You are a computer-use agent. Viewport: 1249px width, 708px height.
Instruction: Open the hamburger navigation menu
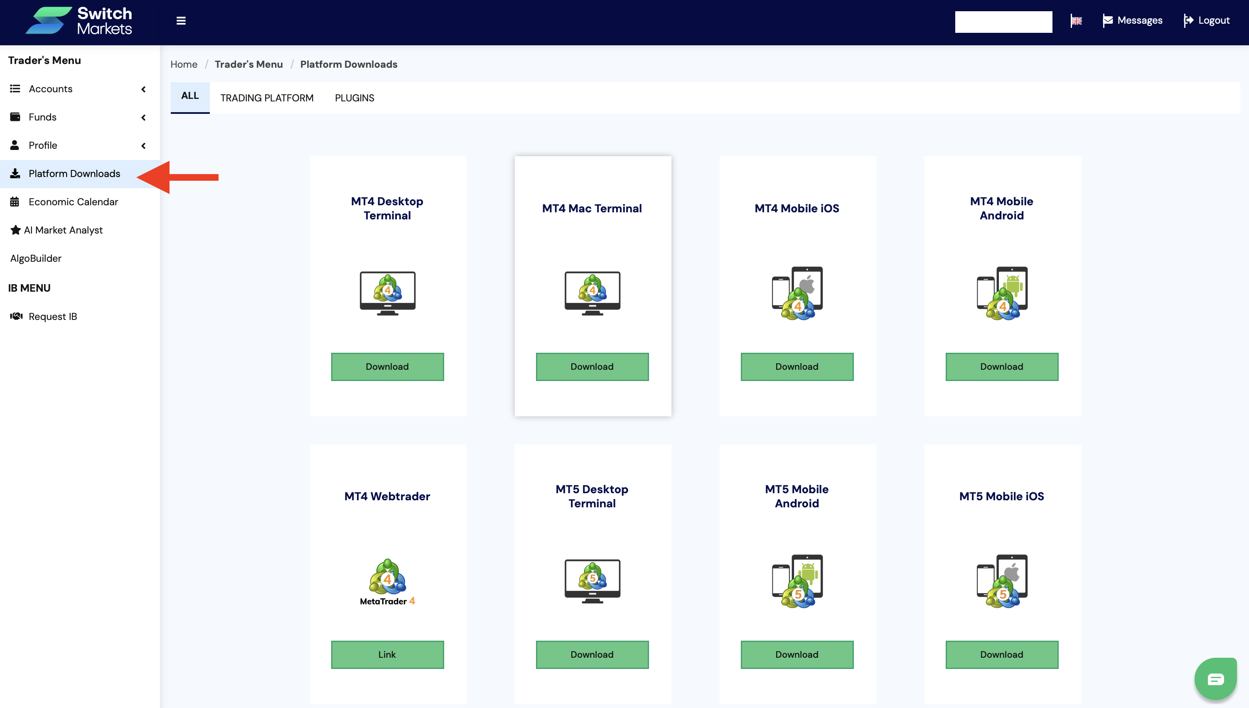click(180, 20)
